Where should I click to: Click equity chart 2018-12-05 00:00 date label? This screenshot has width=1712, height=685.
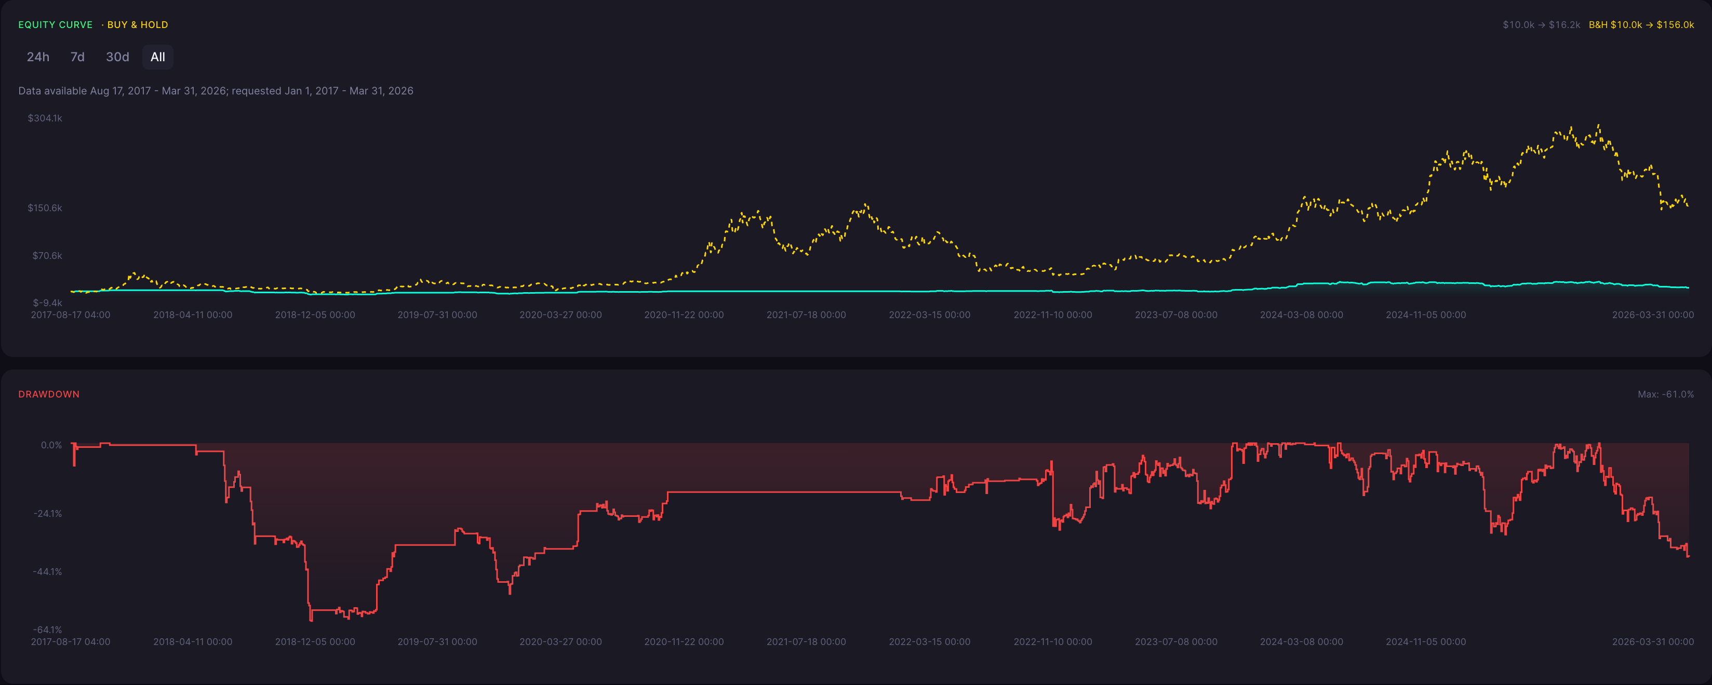click(315, 314)
